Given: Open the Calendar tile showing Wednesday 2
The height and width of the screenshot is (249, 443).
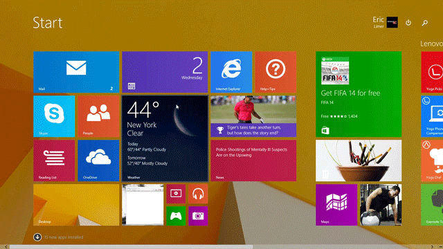Looking at the screenshot, I should pos(165,72).
